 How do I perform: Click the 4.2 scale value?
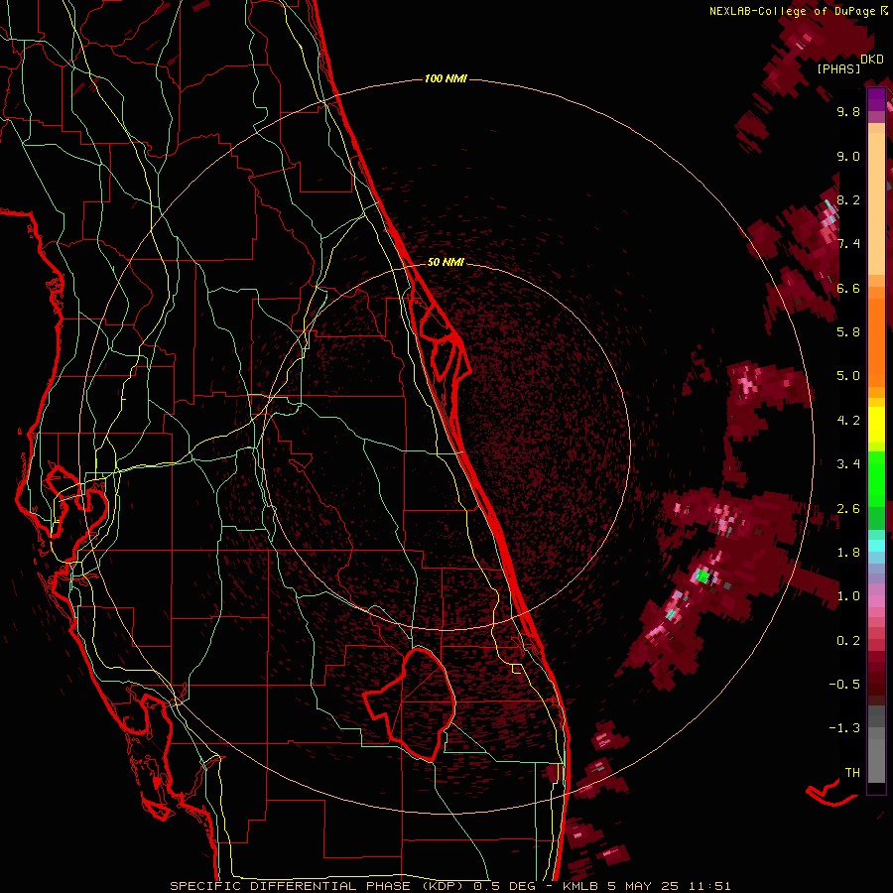pyautogui.click(x=848, y=421)
